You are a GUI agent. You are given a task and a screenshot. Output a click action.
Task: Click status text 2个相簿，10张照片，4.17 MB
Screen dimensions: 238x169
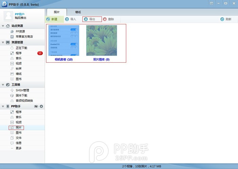pos(142,166)
